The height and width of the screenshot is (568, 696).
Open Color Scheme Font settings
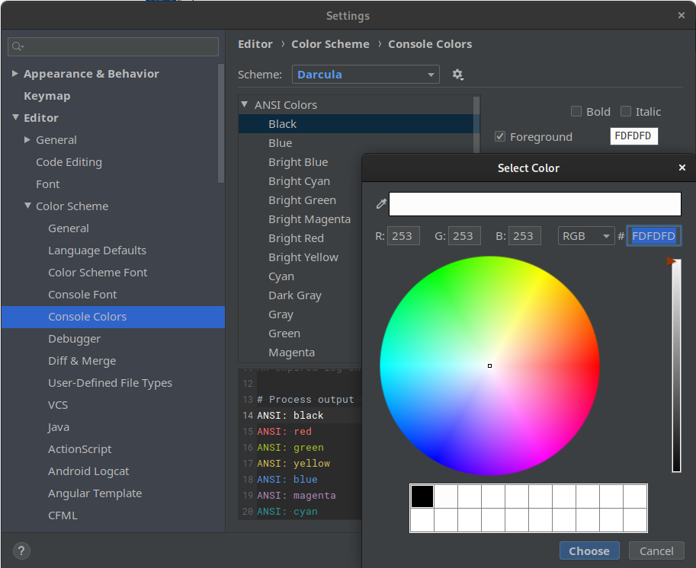point(98,273)
